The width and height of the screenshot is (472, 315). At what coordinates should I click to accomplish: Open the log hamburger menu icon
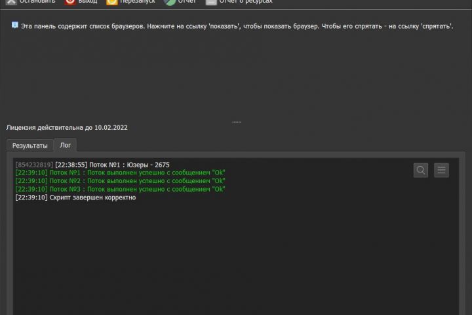click(x=441, y=171)
